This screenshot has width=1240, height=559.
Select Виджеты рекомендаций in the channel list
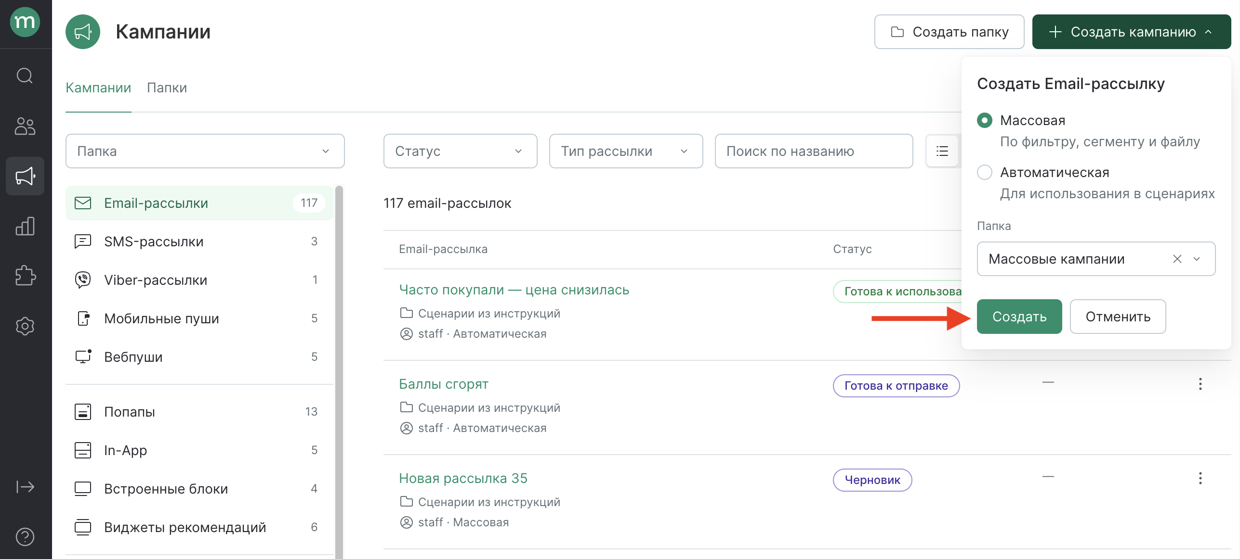coord(199,527)
